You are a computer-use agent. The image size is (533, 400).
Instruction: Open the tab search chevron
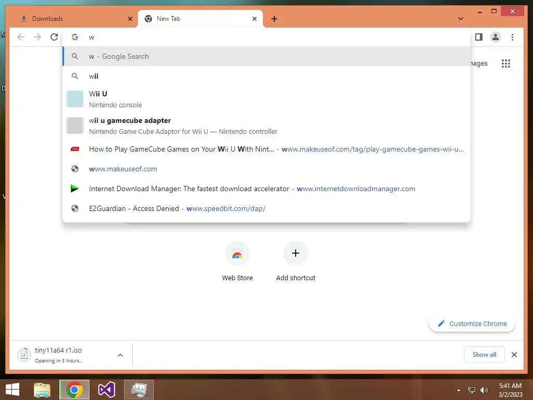pos(461,19)
